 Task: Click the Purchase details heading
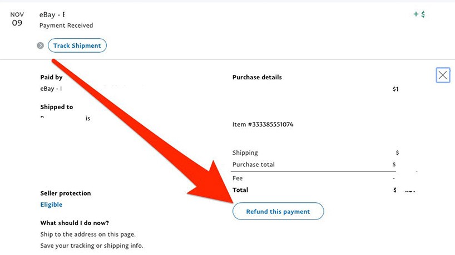[257, 78]
